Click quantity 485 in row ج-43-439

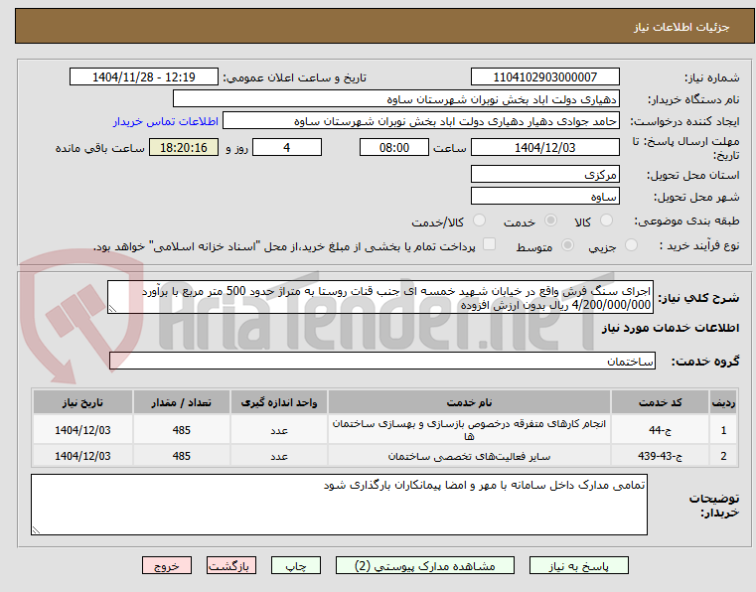click(x=181, y=456)
